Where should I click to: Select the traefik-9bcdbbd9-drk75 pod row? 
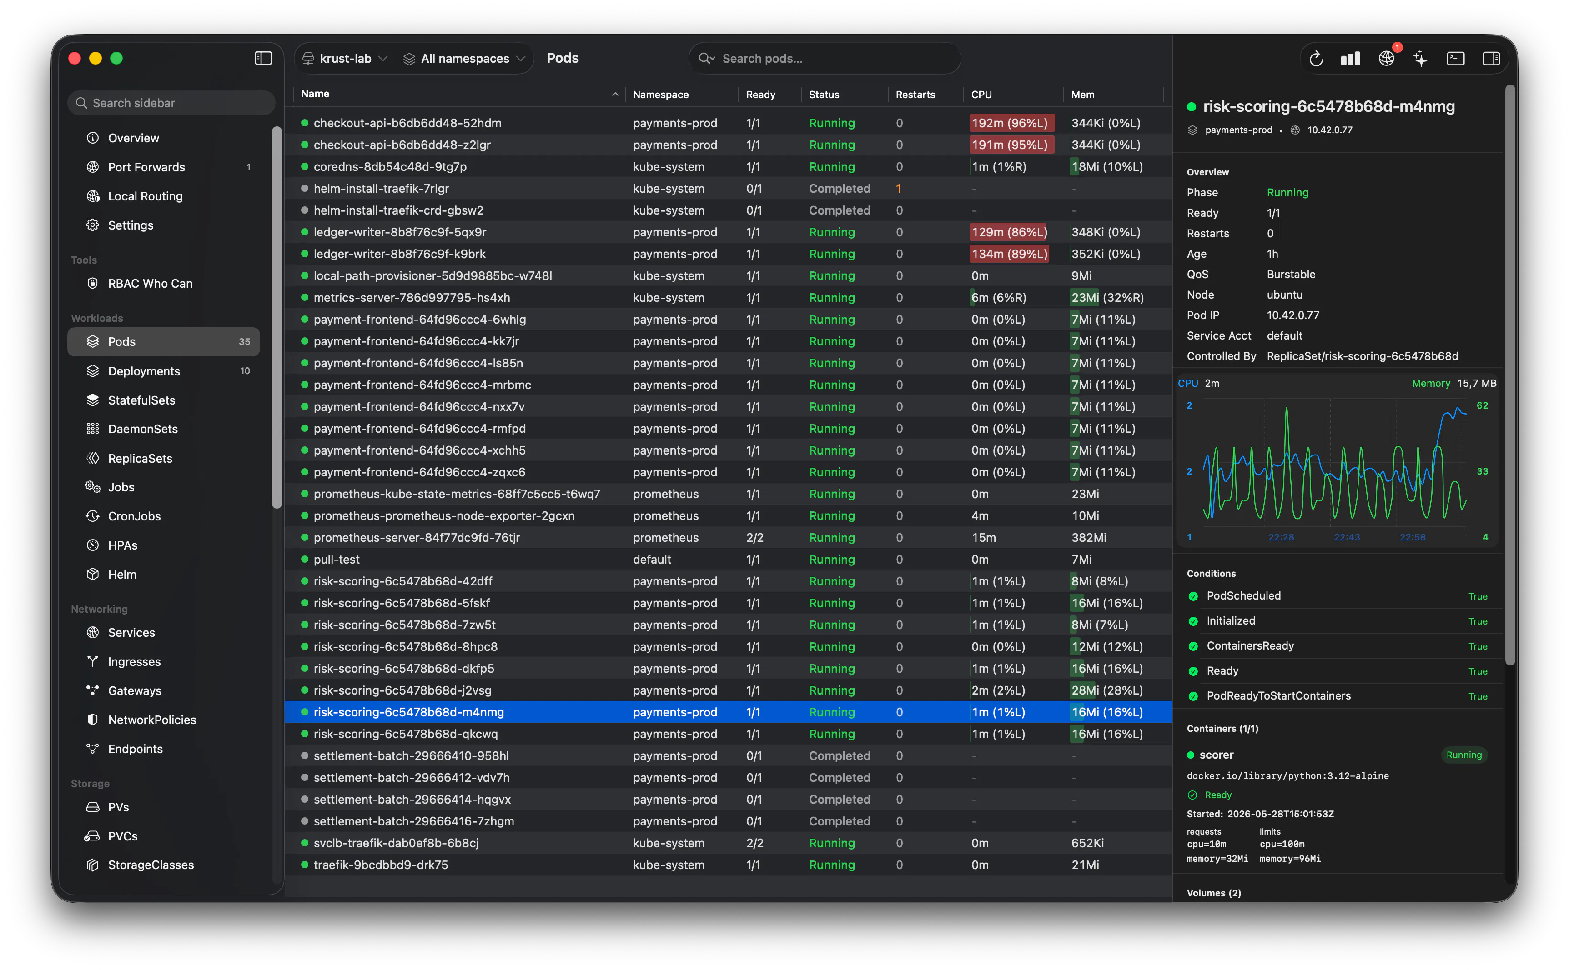(729, 865)
